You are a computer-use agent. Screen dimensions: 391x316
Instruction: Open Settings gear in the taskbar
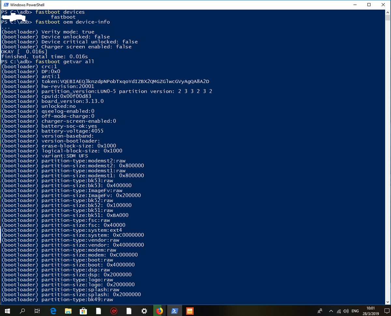coord(144,311)
